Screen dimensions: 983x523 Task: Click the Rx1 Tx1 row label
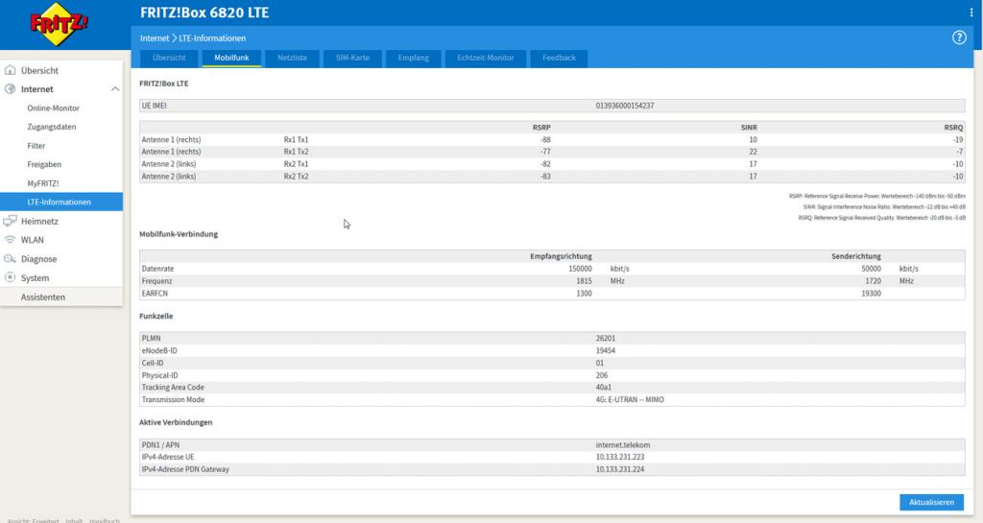(x=296, y=140)
